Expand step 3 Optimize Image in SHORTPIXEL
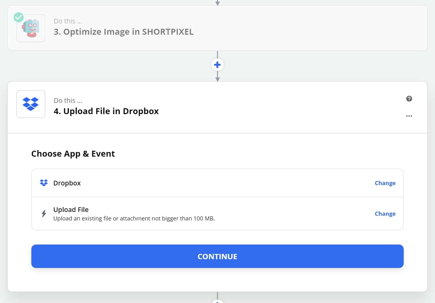435x303 pixels. coord(123,32)
